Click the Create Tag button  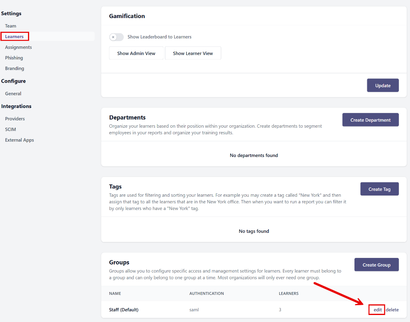point(379,189)
